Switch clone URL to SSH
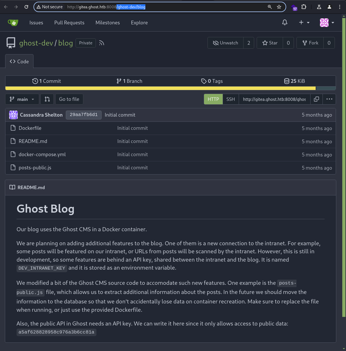 tap(231, 99)
